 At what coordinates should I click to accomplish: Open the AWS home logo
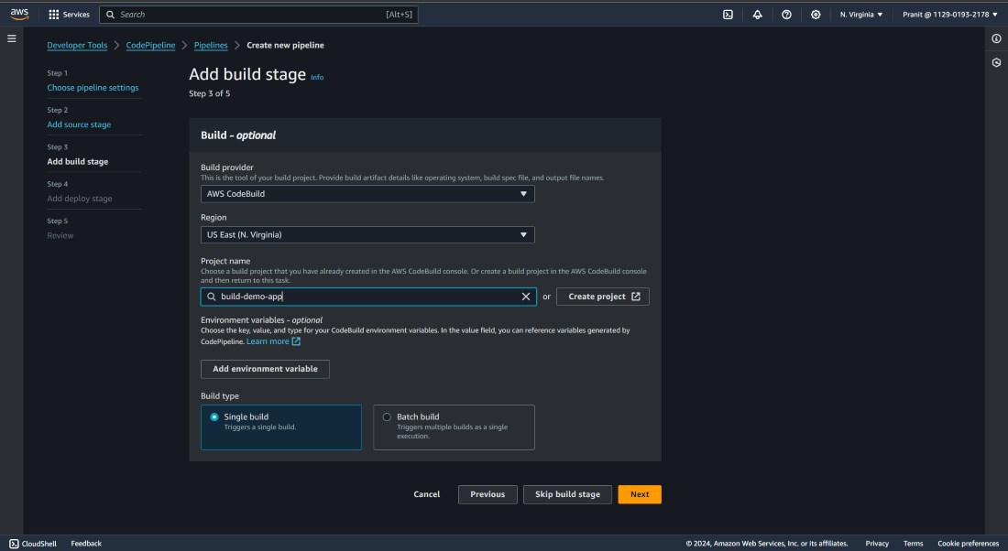tap(19, 14)
